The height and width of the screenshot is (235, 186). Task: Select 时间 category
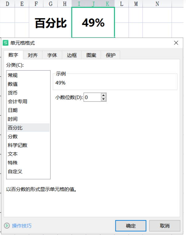pyautogui.click(x=28, y=119)
